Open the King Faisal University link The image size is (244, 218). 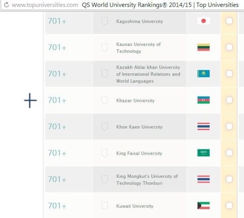point(139,153)
